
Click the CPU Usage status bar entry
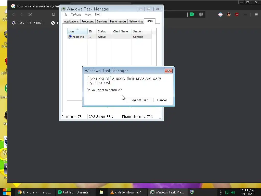click(x=101, y=117)
